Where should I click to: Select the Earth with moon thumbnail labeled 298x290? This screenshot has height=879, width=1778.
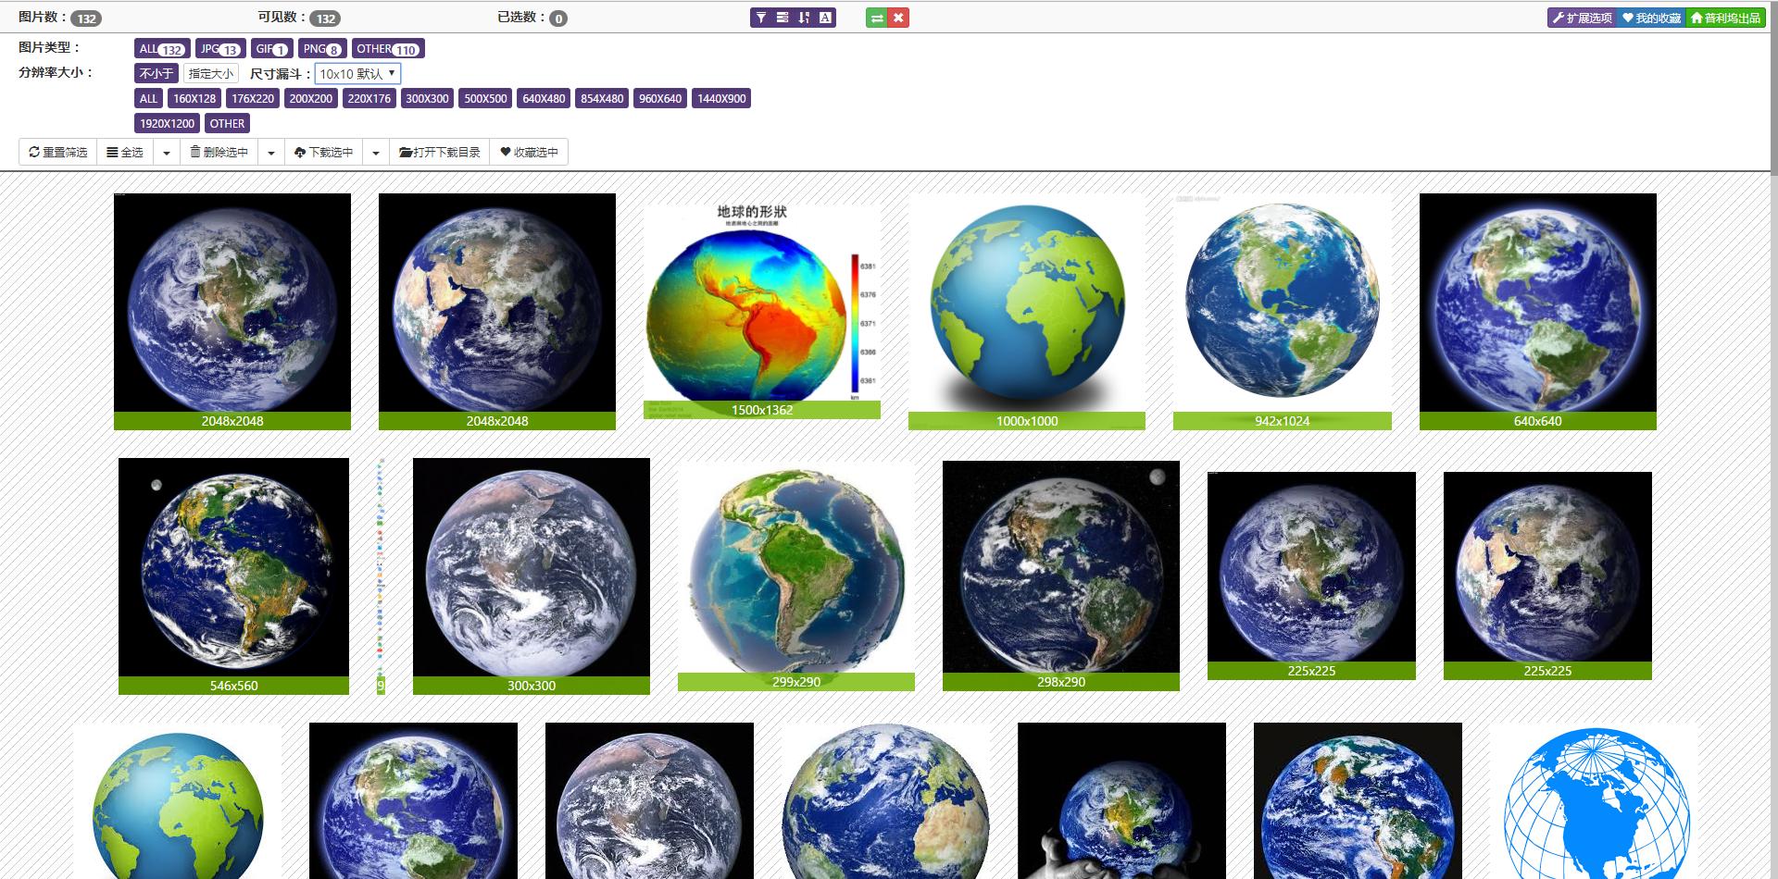point(1061,576)
